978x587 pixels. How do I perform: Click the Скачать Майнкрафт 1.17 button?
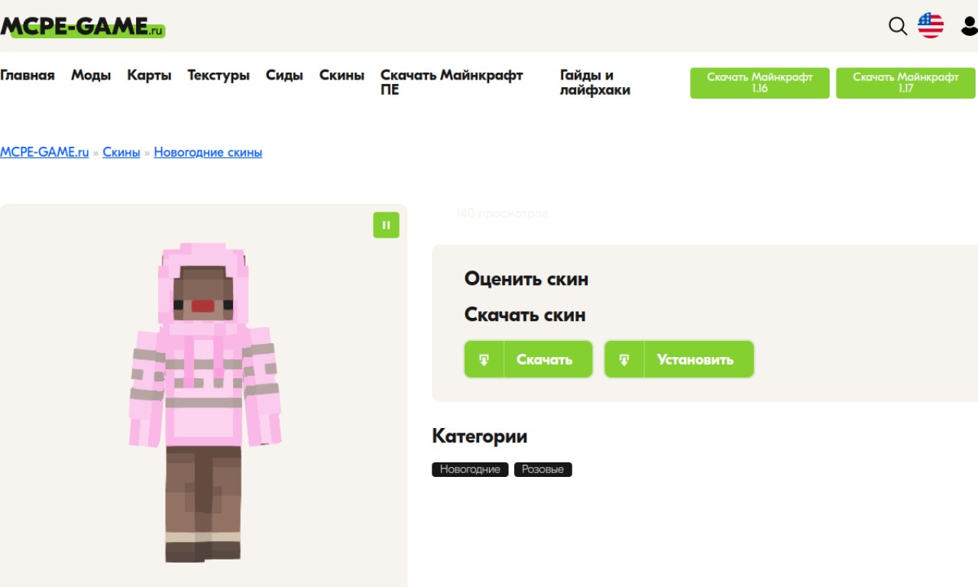pyautogui.click(x=905, y=83)
